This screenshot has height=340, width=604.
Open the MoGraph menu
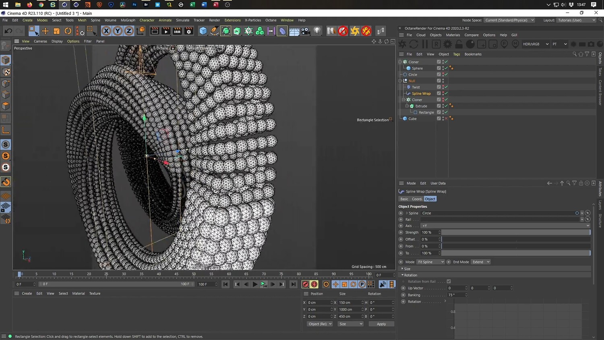(128, 20)
